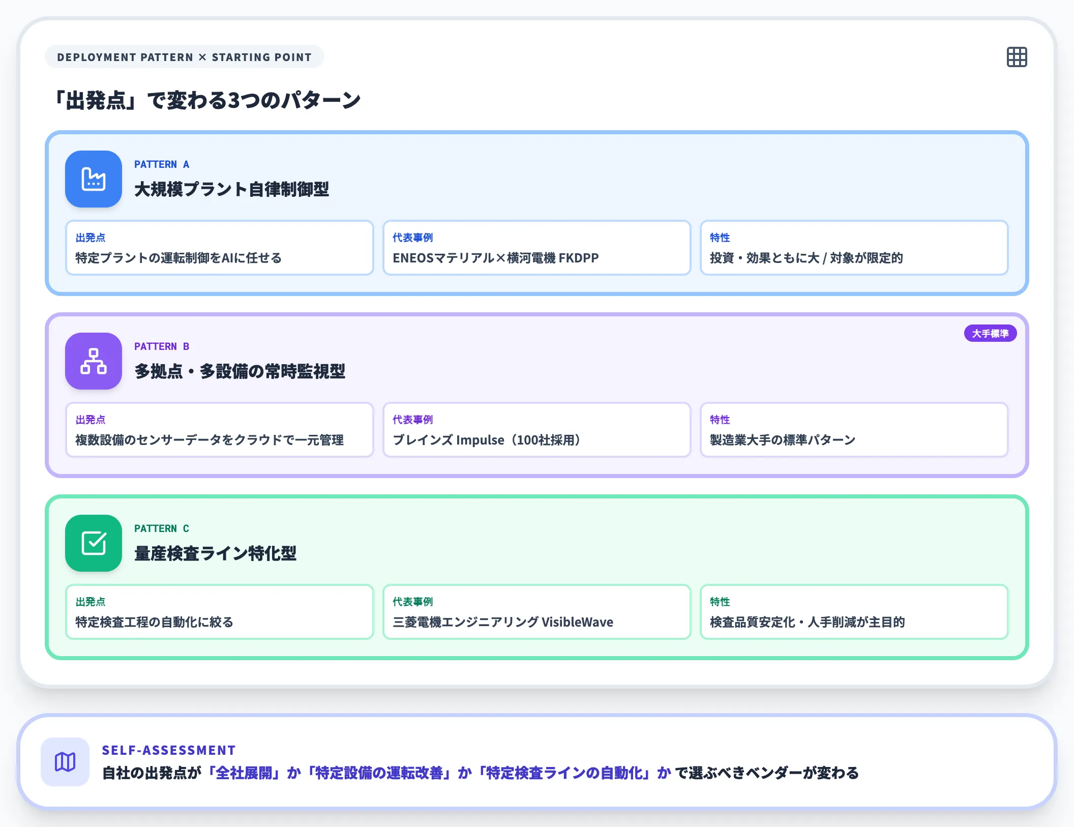
Task: Click 三菱電機エンジニアリング VisibleWave text
Action: point(503,622)
